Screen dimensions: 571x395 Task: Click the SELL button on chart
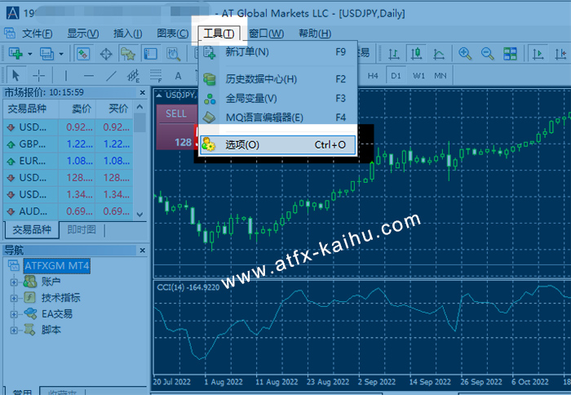coord(176,114)
